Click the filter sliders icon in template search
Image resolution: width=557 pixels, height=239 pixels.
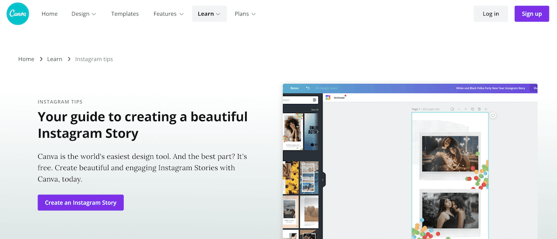coord(314,100)
